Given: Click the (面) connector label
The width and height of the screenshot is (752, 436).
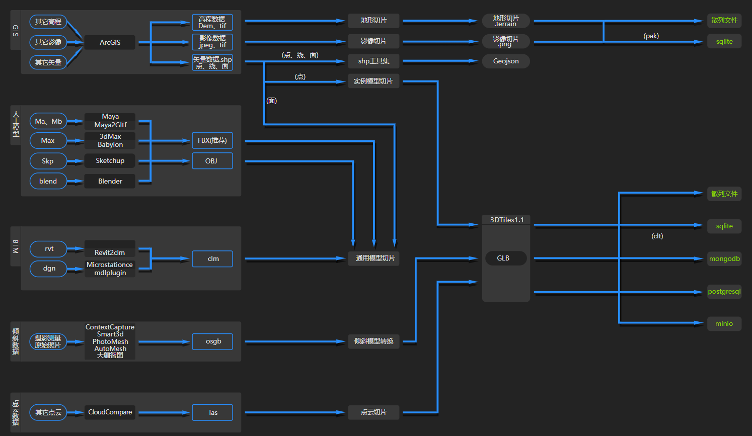Looking at the screenshot, I should [x=272, y=101].
